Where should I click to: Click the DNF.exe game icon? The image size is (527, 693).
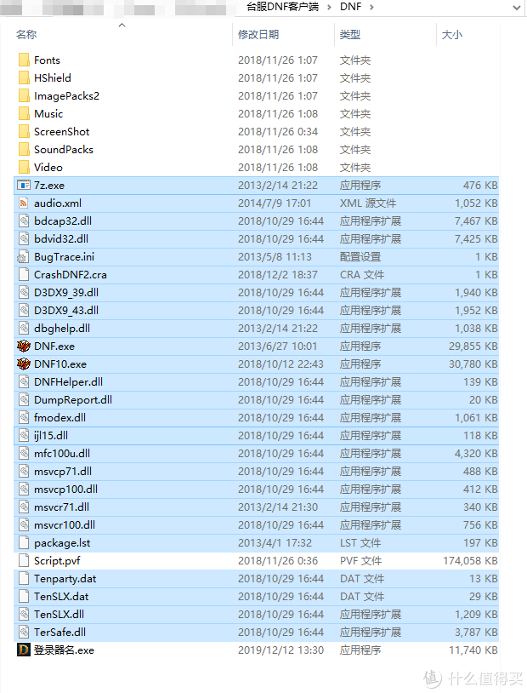[24, 346]
